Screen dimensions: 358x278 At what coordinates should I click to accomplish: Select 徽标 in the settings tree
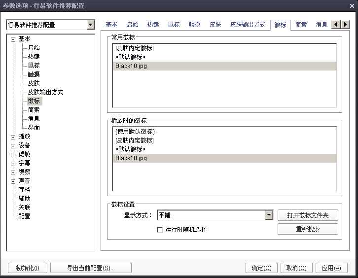tap(34, 101)
